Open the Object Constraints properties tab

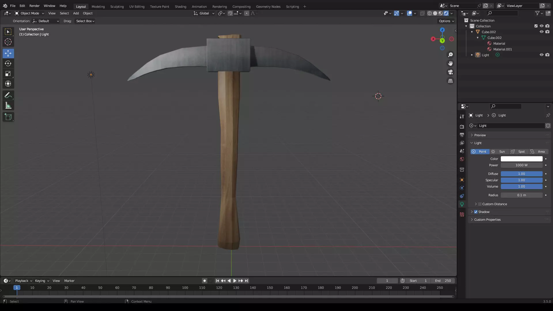[462, 196]
